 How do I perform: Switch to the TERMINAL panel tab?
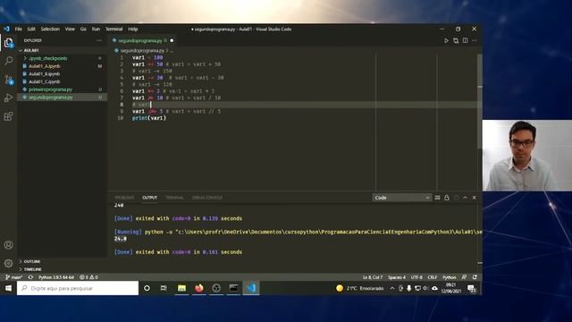174,198
